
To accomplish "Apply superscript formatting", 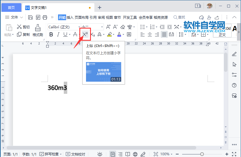I will (85, 34).
